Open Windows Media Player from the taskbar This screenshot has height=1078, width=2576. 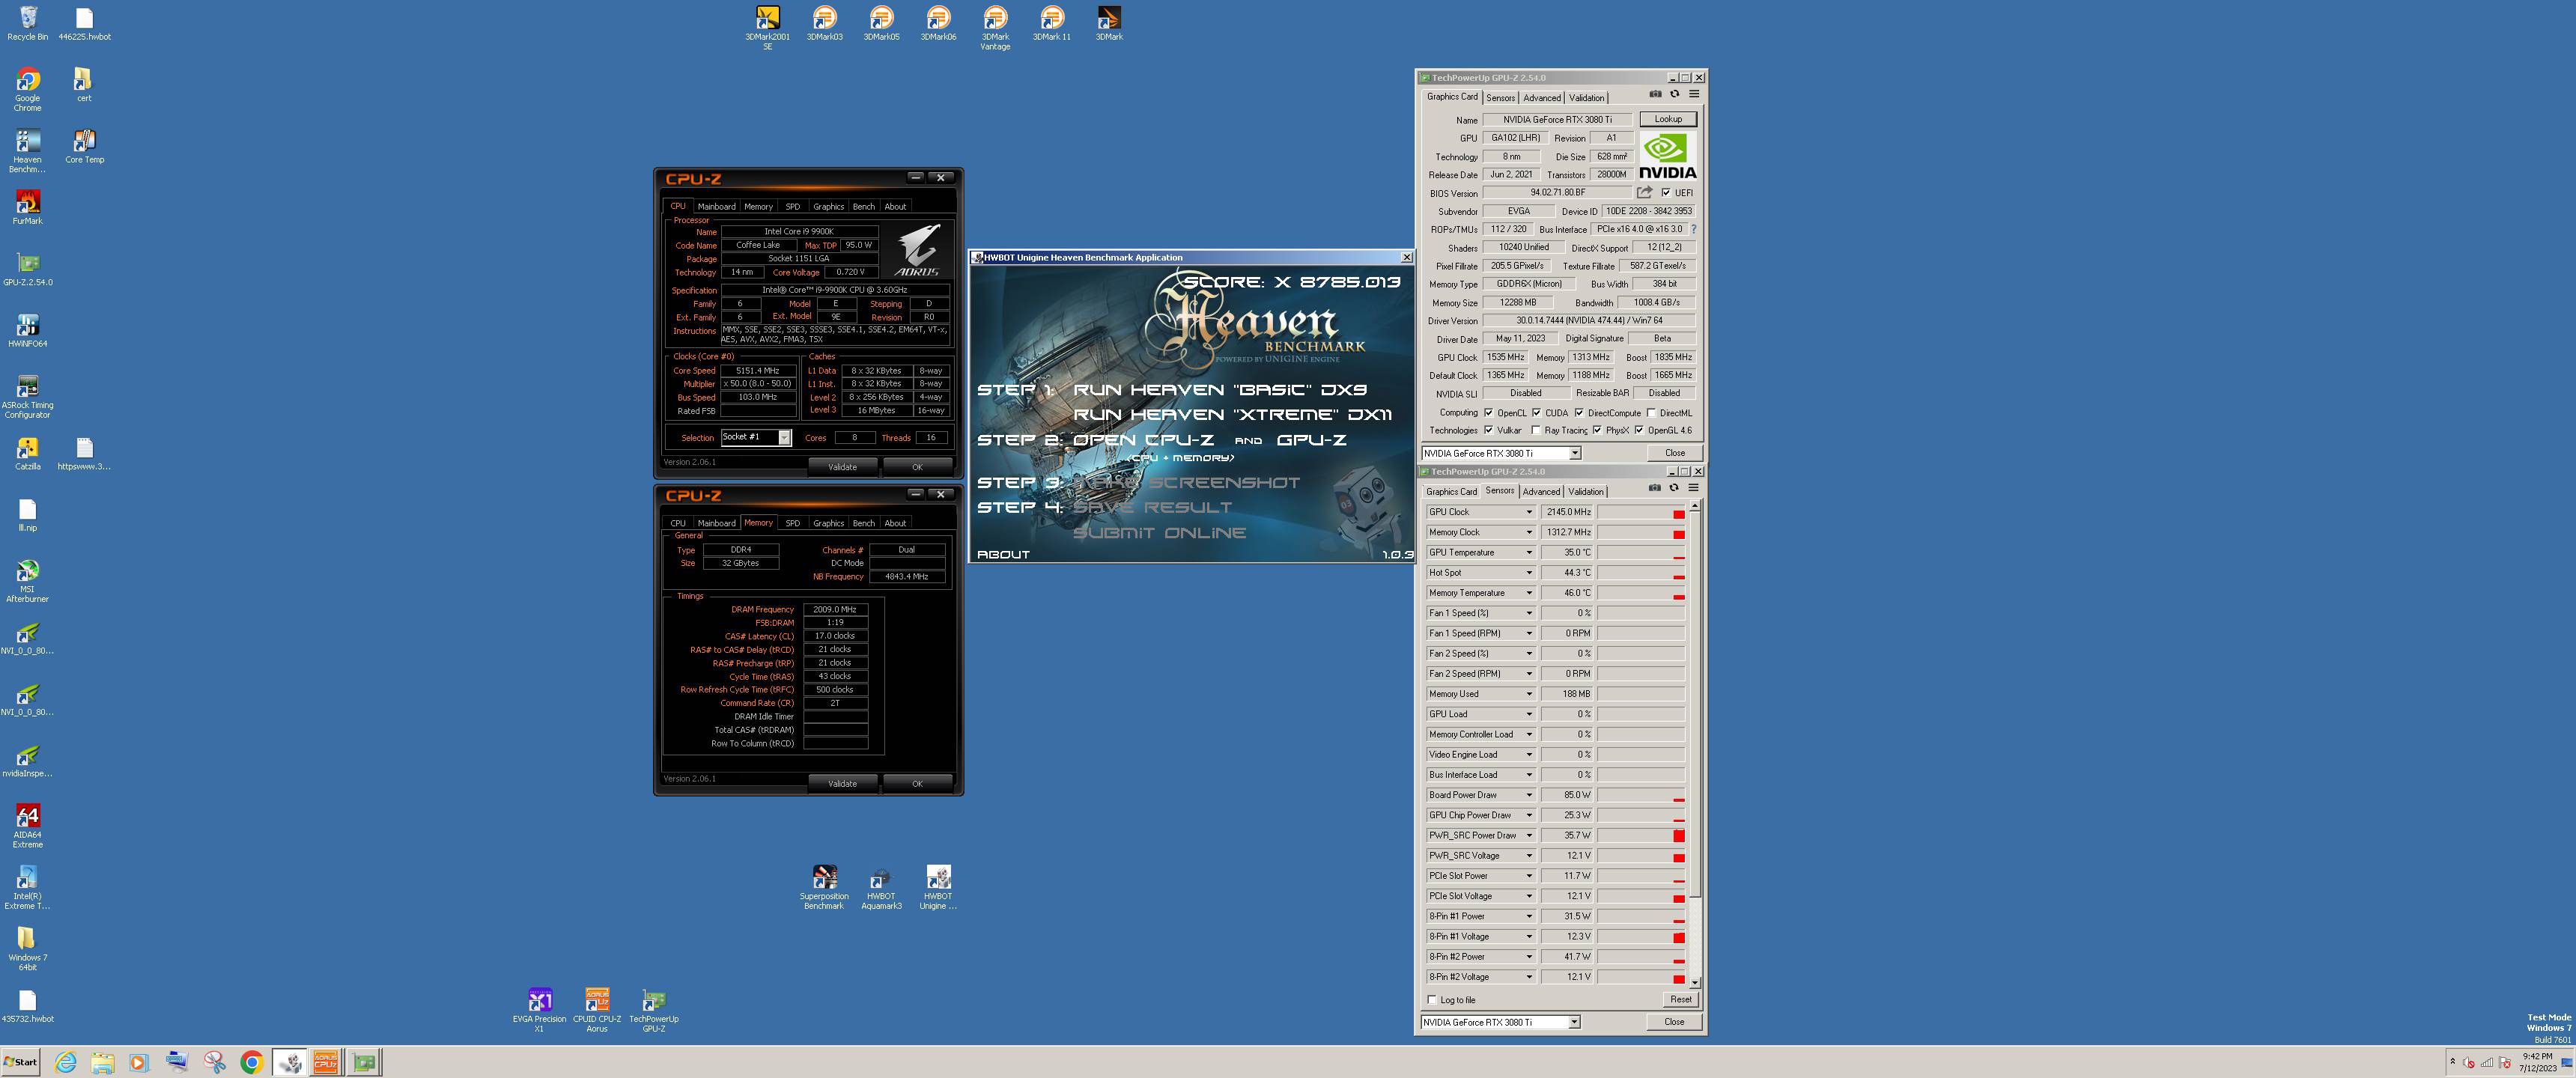coord(139,1062)
